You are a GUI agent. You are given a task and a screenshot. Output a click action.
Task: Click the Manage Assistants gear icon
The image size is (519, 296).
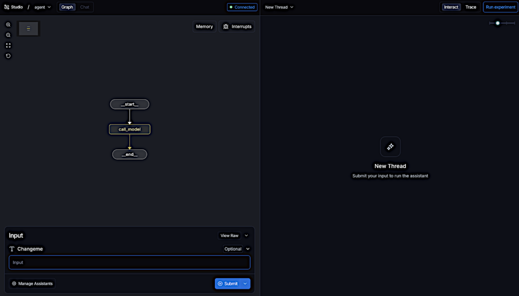[x=14, y=283]
